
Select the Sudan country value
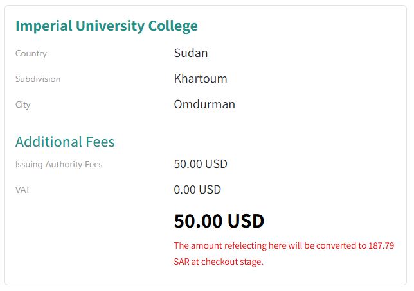tap(191, 53)
